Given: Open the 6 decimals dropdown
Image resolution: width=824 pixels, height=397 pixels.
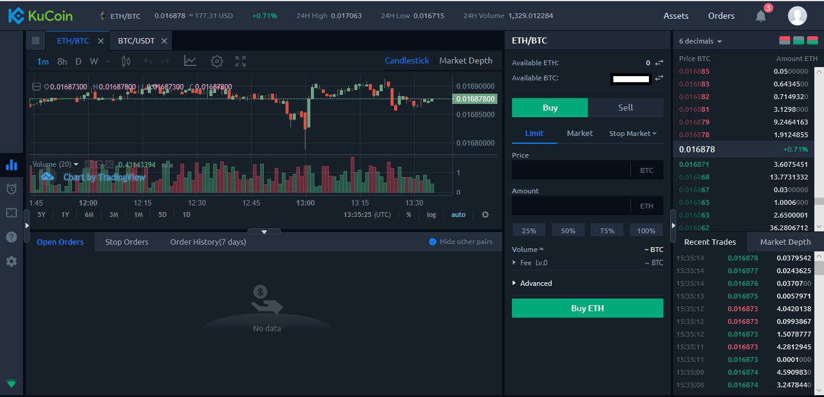Looking at the screenshot, I should point(701,41).
